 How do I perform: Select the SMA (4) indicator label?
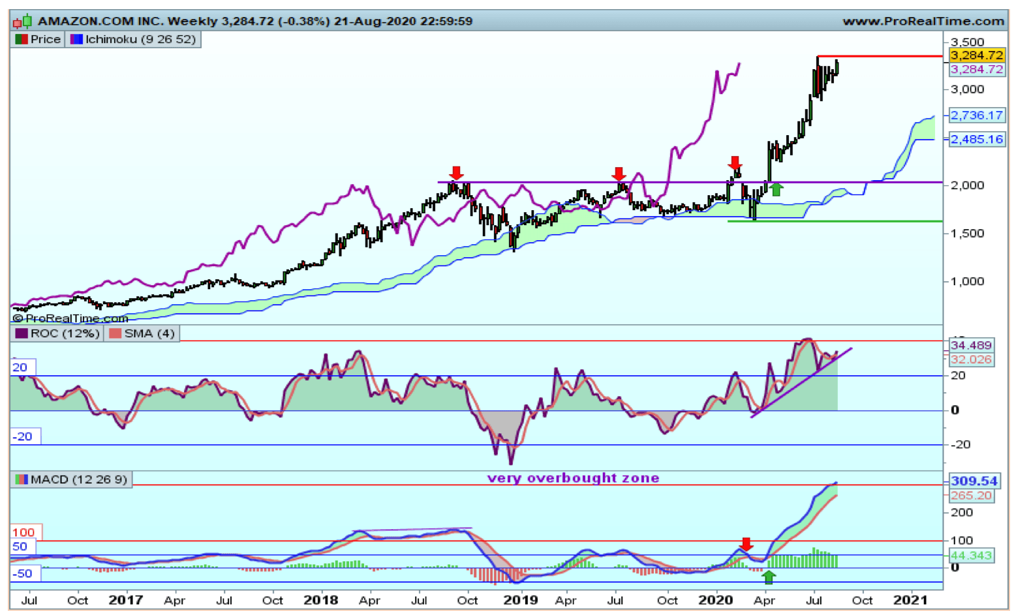pos(149,333)
